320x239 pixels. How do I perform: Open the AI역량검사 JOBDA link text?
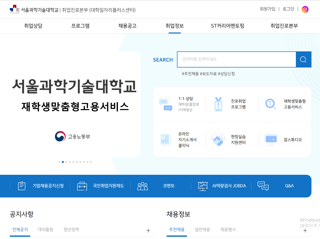229,186
